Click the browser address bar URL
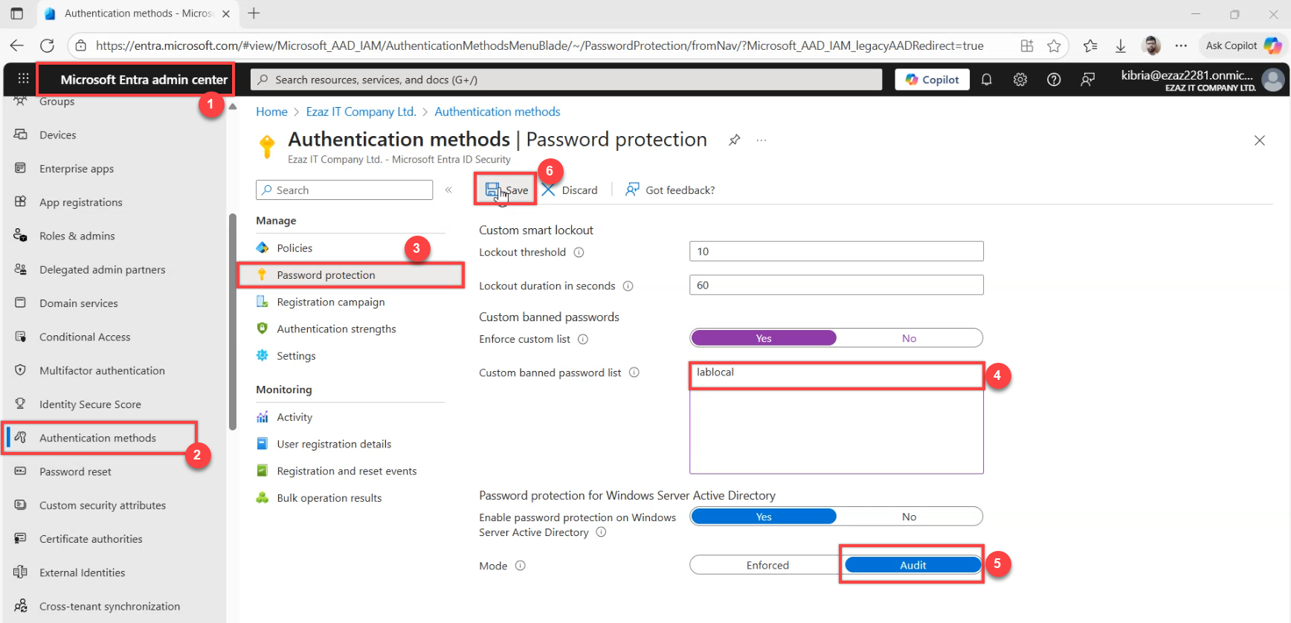The height and width of the screenshot is (623, 1291). click(539, 46)
